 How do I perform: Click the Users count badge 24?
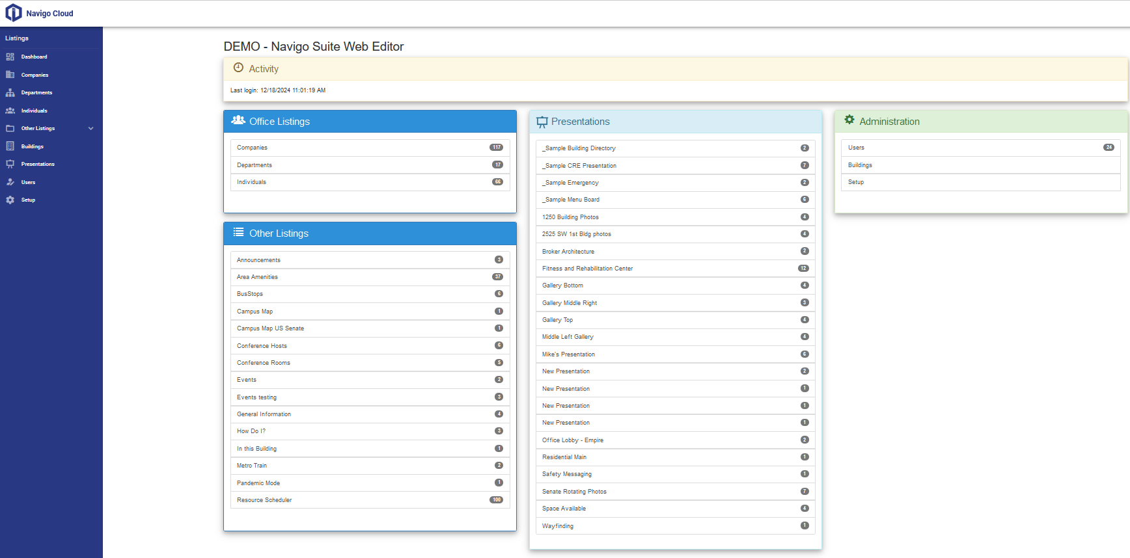coord(1109,147)
